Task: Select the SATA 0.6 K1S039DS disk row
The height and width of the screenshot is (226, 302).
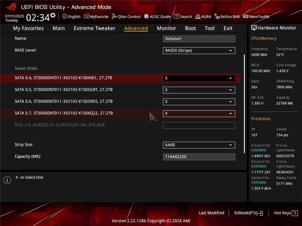Action: point(120,101)
